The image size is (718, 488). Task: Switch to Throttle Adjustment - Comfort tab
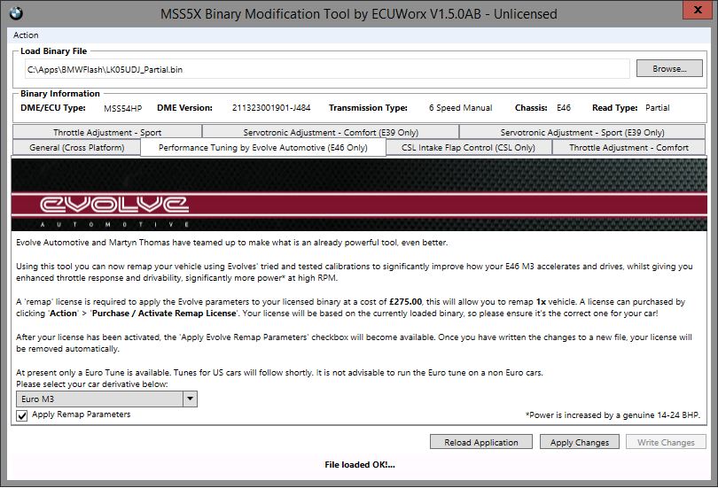pos(628,148)
